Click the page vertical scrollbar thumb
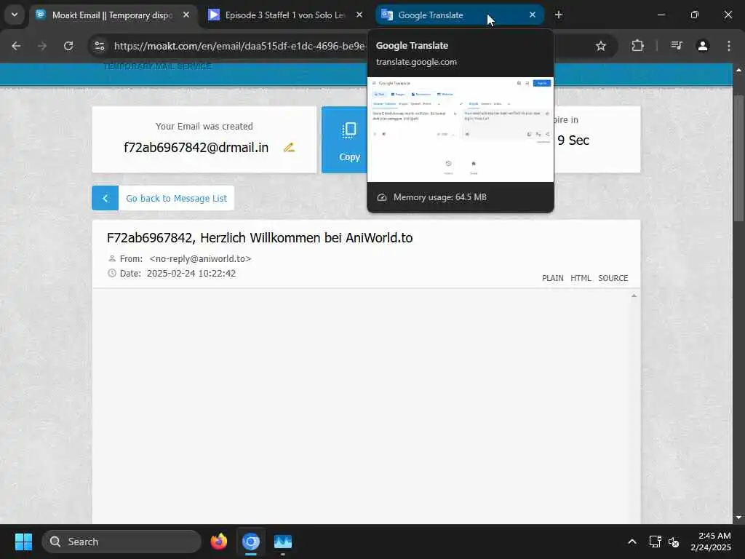 pos(738,158)
